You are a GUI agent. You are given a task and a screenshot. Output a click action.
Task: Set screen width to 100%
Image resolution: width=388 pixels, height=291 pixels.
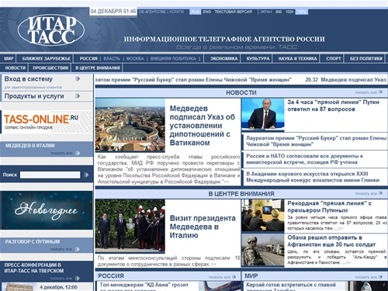pyautogui.click(x=302, y=12)
